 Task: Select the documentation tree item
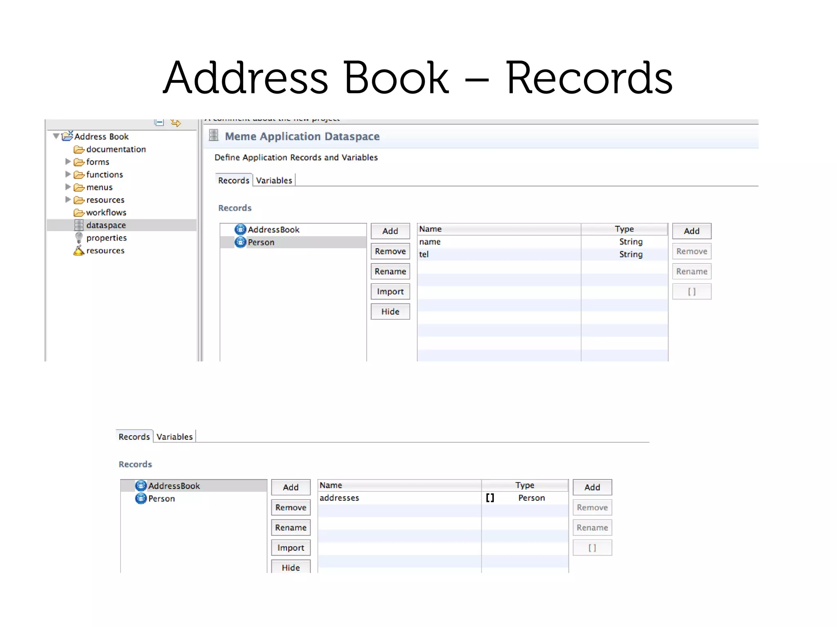click(x=116, y=149)
